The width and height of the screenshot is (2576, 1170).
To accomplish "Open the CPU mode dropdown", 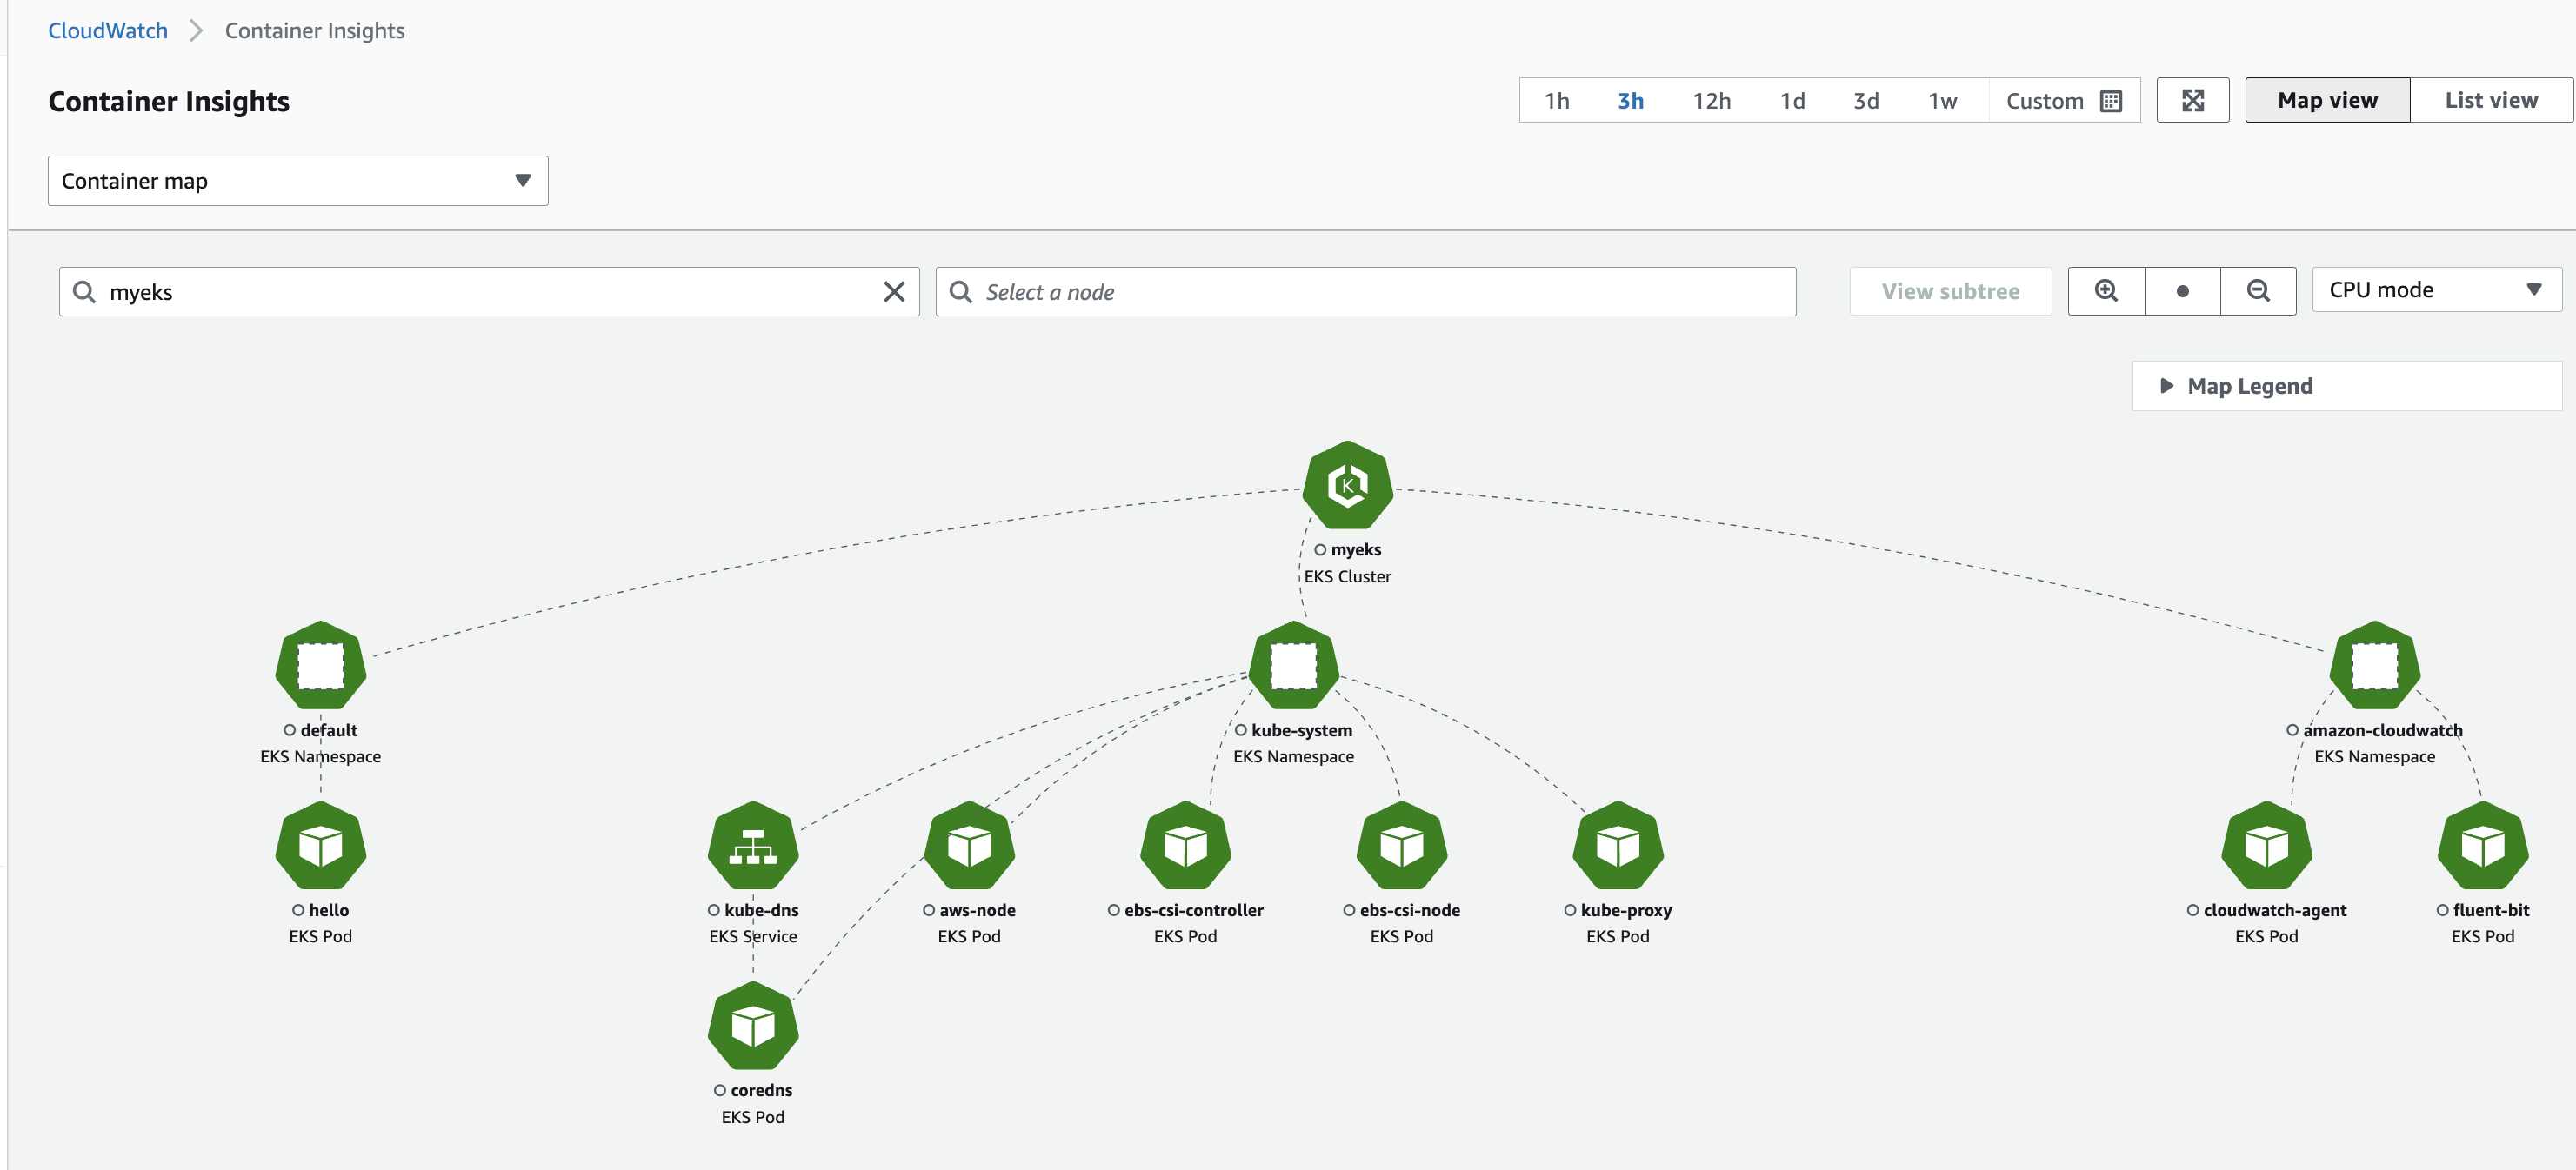I will [x=2435, y=289].
